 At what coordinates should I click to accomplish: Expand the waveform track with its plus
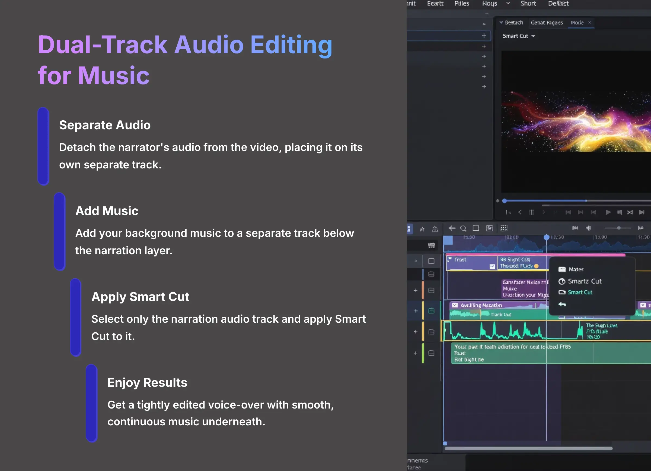coord(416,332)
